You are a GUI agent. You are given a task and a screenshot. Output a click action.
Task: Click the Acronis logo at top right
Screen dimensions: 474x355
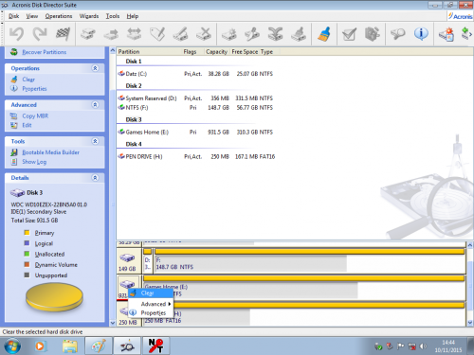(460, 16)
